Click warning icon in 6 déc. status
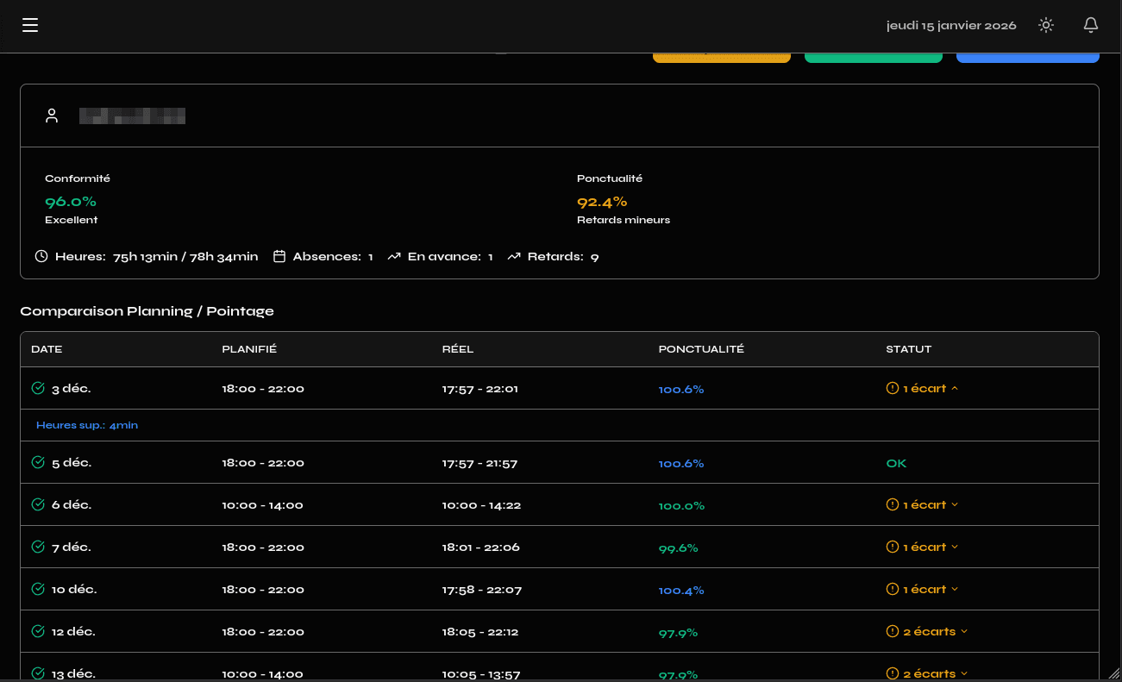 [893, 504]
